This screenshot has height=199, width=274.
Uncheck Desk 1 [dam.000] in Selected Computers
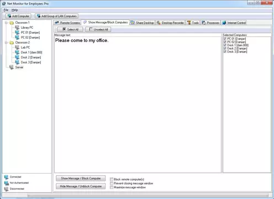click(225, 45)
